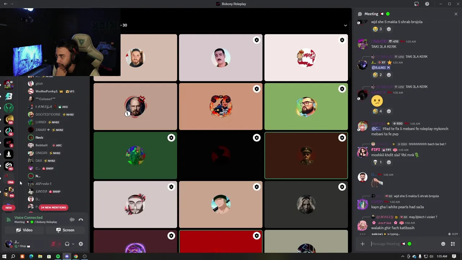Screen dimensions: 462x260
Task: Collapse the voice grid header chevron
Action: pos(345,25)
